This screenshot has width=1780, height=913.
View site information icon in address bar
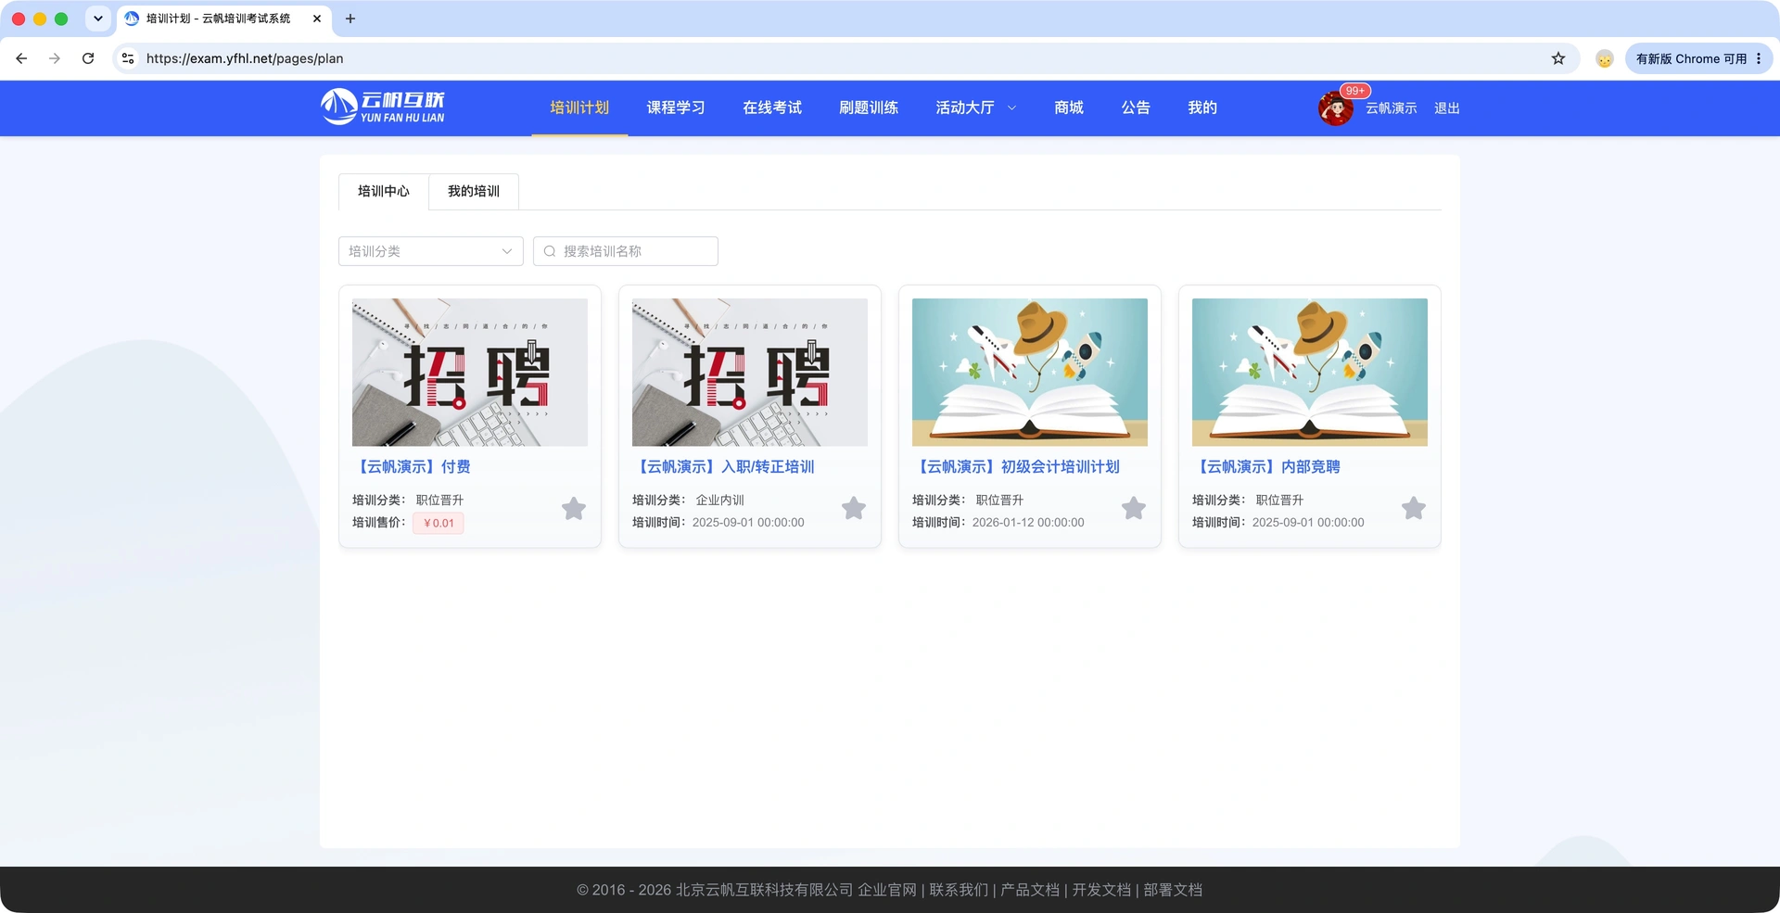pos(128,58)
